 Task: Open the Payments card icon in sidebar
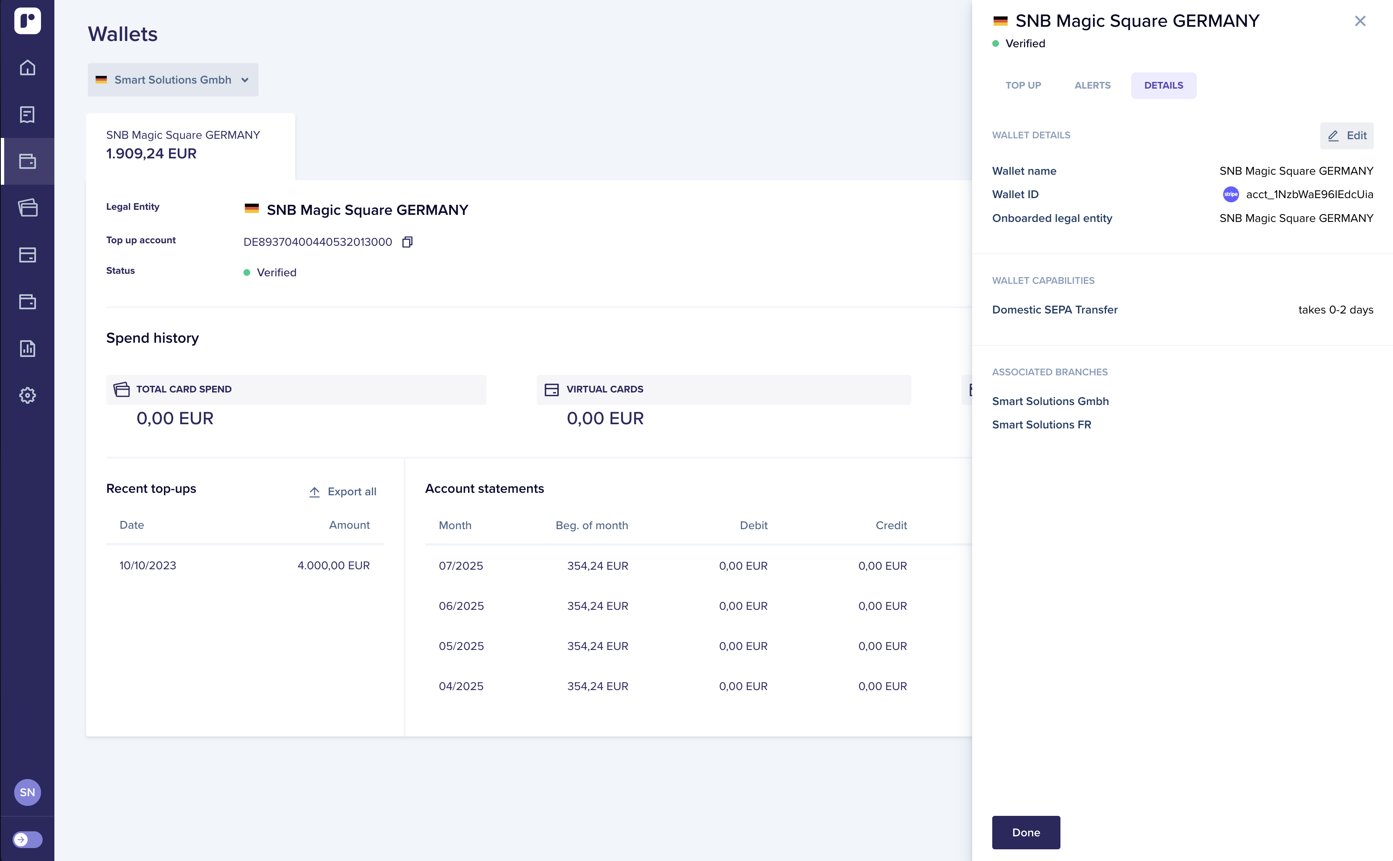[x=27, y=255]
